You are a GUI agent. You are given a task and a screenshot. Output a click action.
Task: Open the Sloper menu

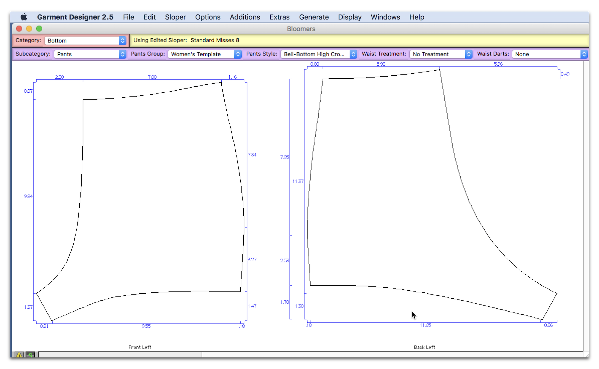tap(175, 17)
